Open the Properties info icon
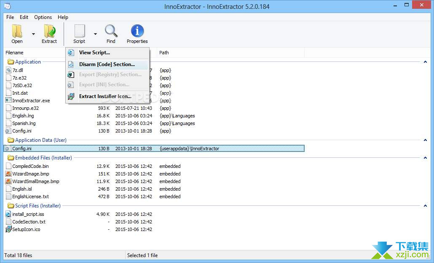The height and width of the screenshot is (263, 434). (137, 31)
